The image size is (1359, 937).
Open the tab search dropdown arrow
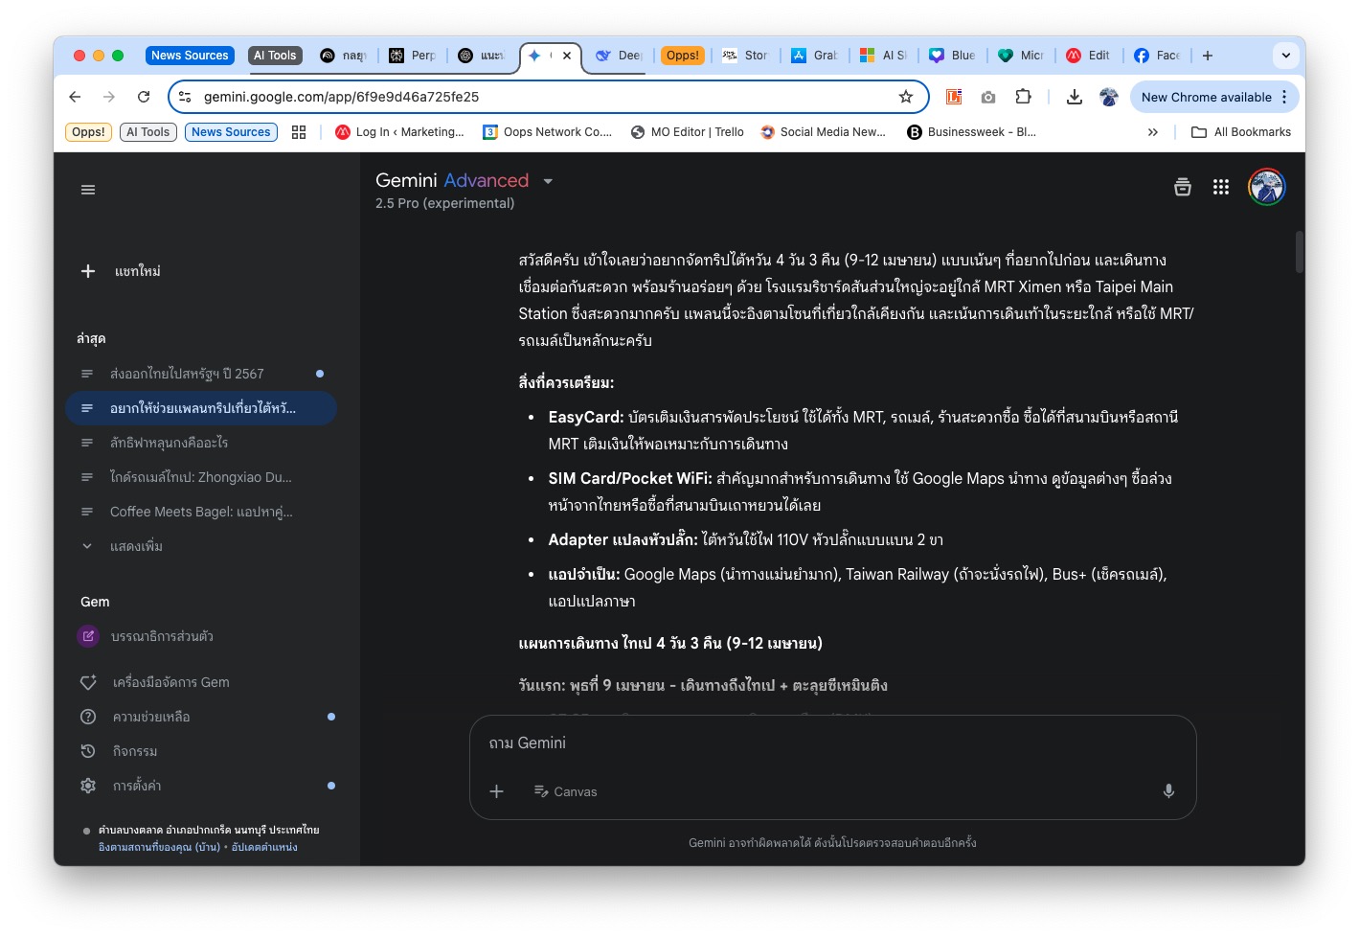[x=1286, y=56]
